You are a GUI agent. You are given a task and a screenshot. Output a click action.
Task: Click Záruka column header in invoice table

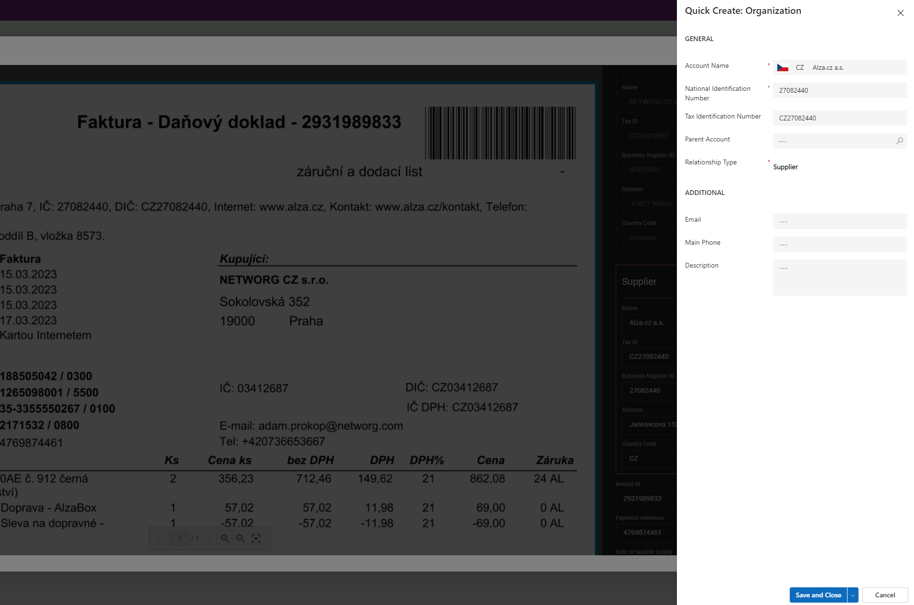[x=555, y=460]
